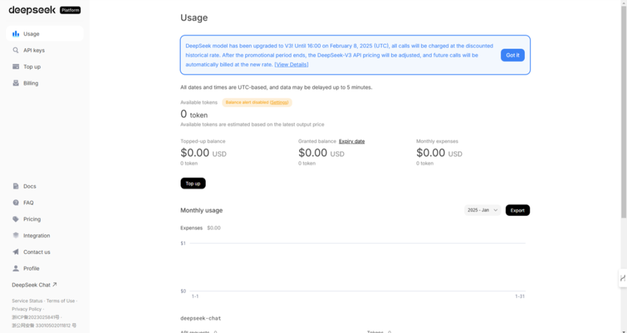Click the Usage bar chart icon
Image resolution: width=627 pixels, height=333 pixels.
[15, 34]
